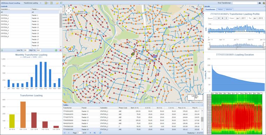The image size is (266, 135).
Task: Select Feeder 13 in feeder list
Action: (x=45, y=27)
